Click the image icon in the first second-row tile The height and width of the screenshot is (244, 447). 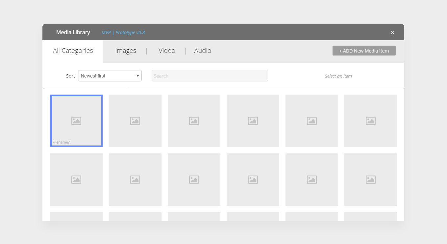tap(76, 179)
